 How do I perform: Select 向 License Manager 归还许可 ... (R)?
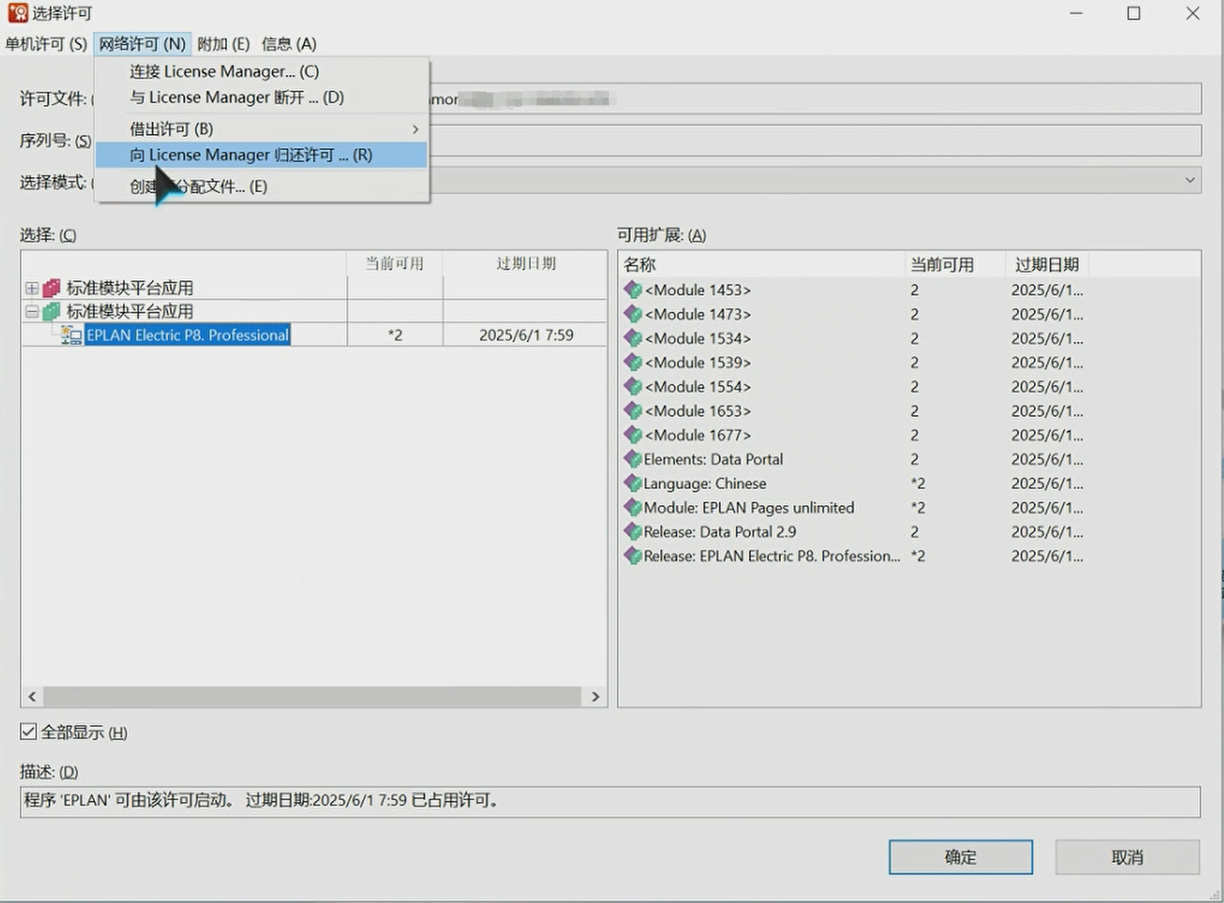pyautogui.click(x=261, y=155)
